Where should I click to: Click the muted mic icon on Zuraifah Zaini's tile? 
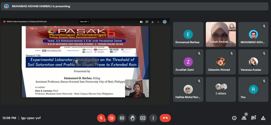(199, 54)
